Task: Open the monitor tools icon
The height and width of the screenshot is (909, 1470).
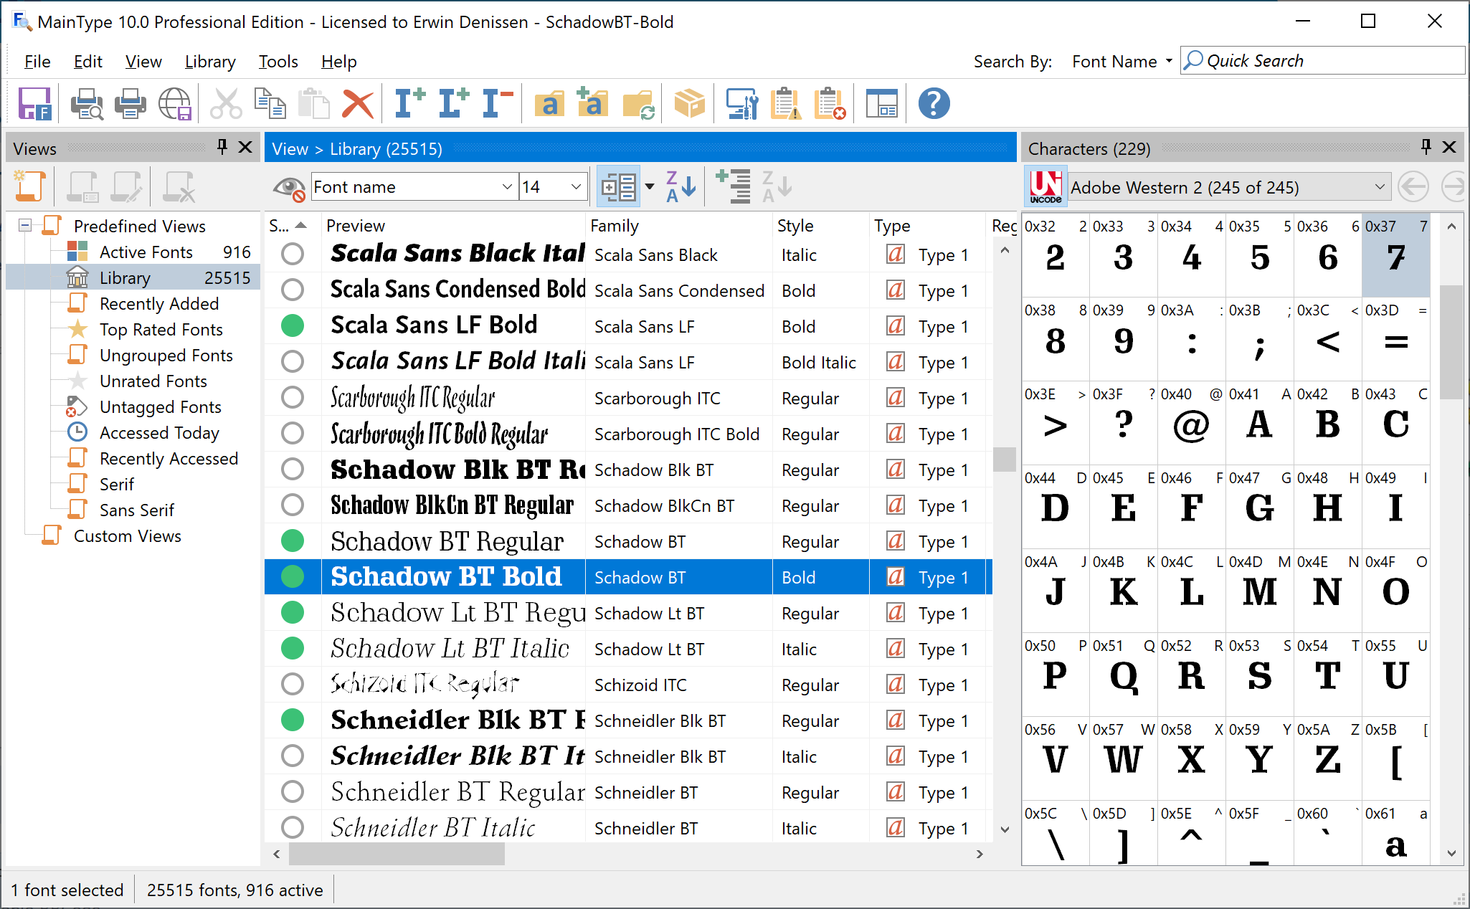Action: tap(741, 104)
